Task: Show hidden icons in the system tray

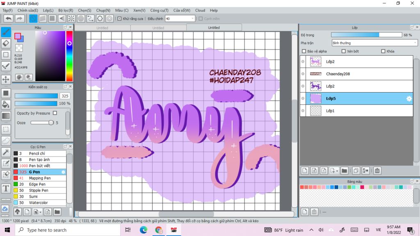Action: click(x=311, y=230)
